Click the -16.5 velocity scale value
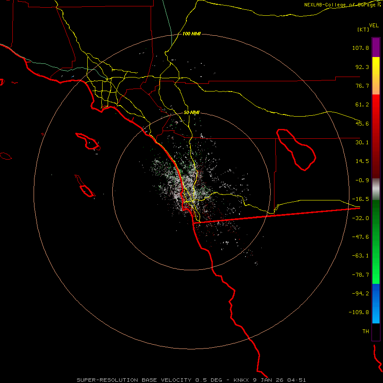Image resolution: width=383 pixels, height=383 pixels. 360,199
